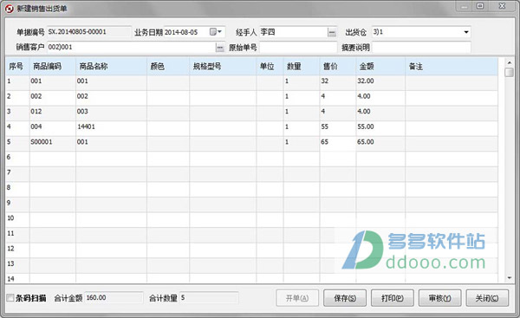Viewport: 520px width, 318px height.
Task: Click scrollbar down arrow of table
Action: click(x=509, y=278)
